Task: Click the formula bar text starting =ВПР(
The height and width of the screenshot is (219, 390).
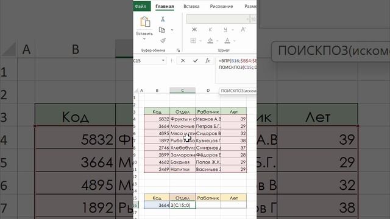Action: pos(237,61)
